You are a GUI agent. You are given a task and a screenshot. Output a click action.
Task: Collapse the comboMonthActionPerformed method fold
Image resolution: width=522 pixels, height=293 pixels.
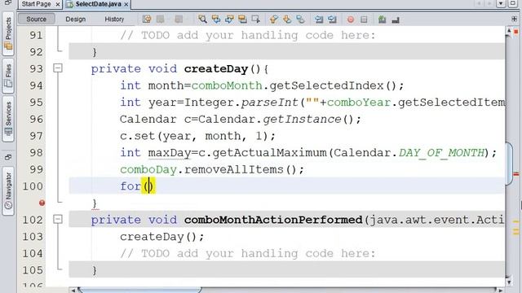[x=58, y=219]
